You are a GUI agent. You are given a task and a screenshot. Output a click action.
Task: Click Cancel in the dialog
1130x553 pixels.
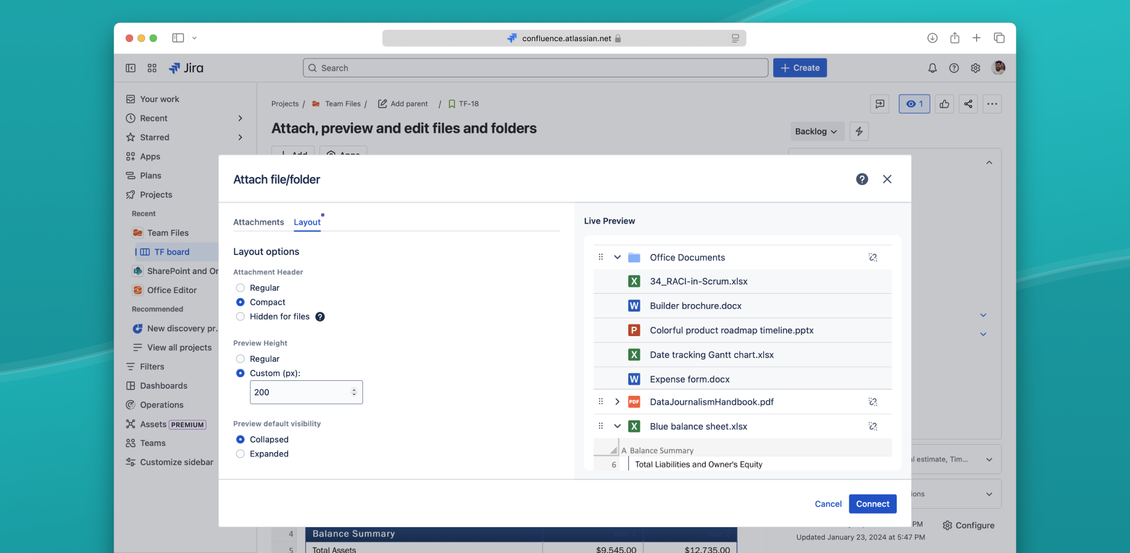pyautogui.click(x=828, y=504)
